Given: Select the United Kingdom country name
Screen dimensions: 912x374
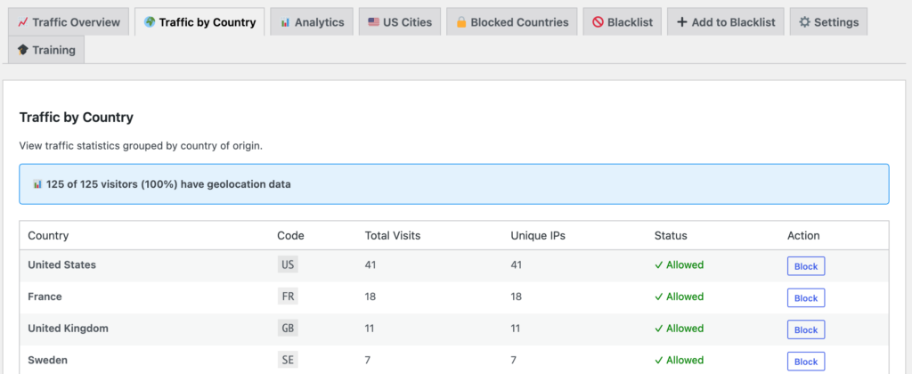Looking at the screenshot, I should (68, 328).
